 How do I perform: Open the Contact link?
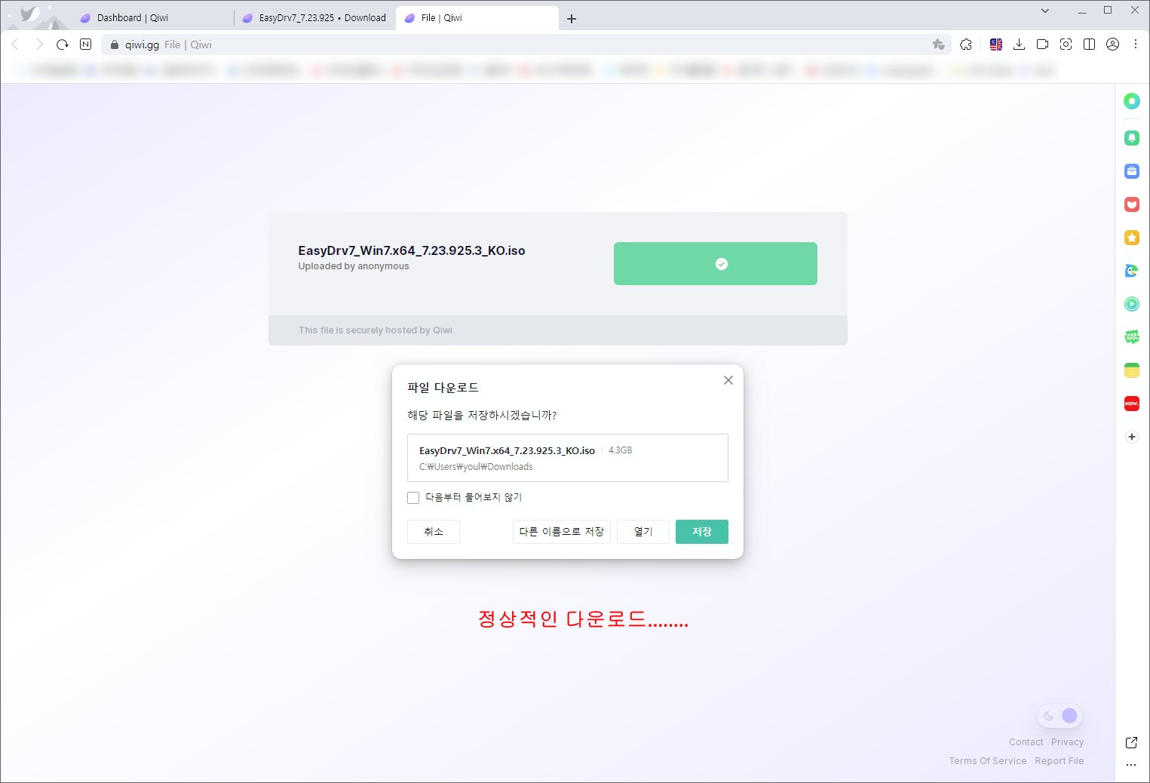coord(1026,742)
